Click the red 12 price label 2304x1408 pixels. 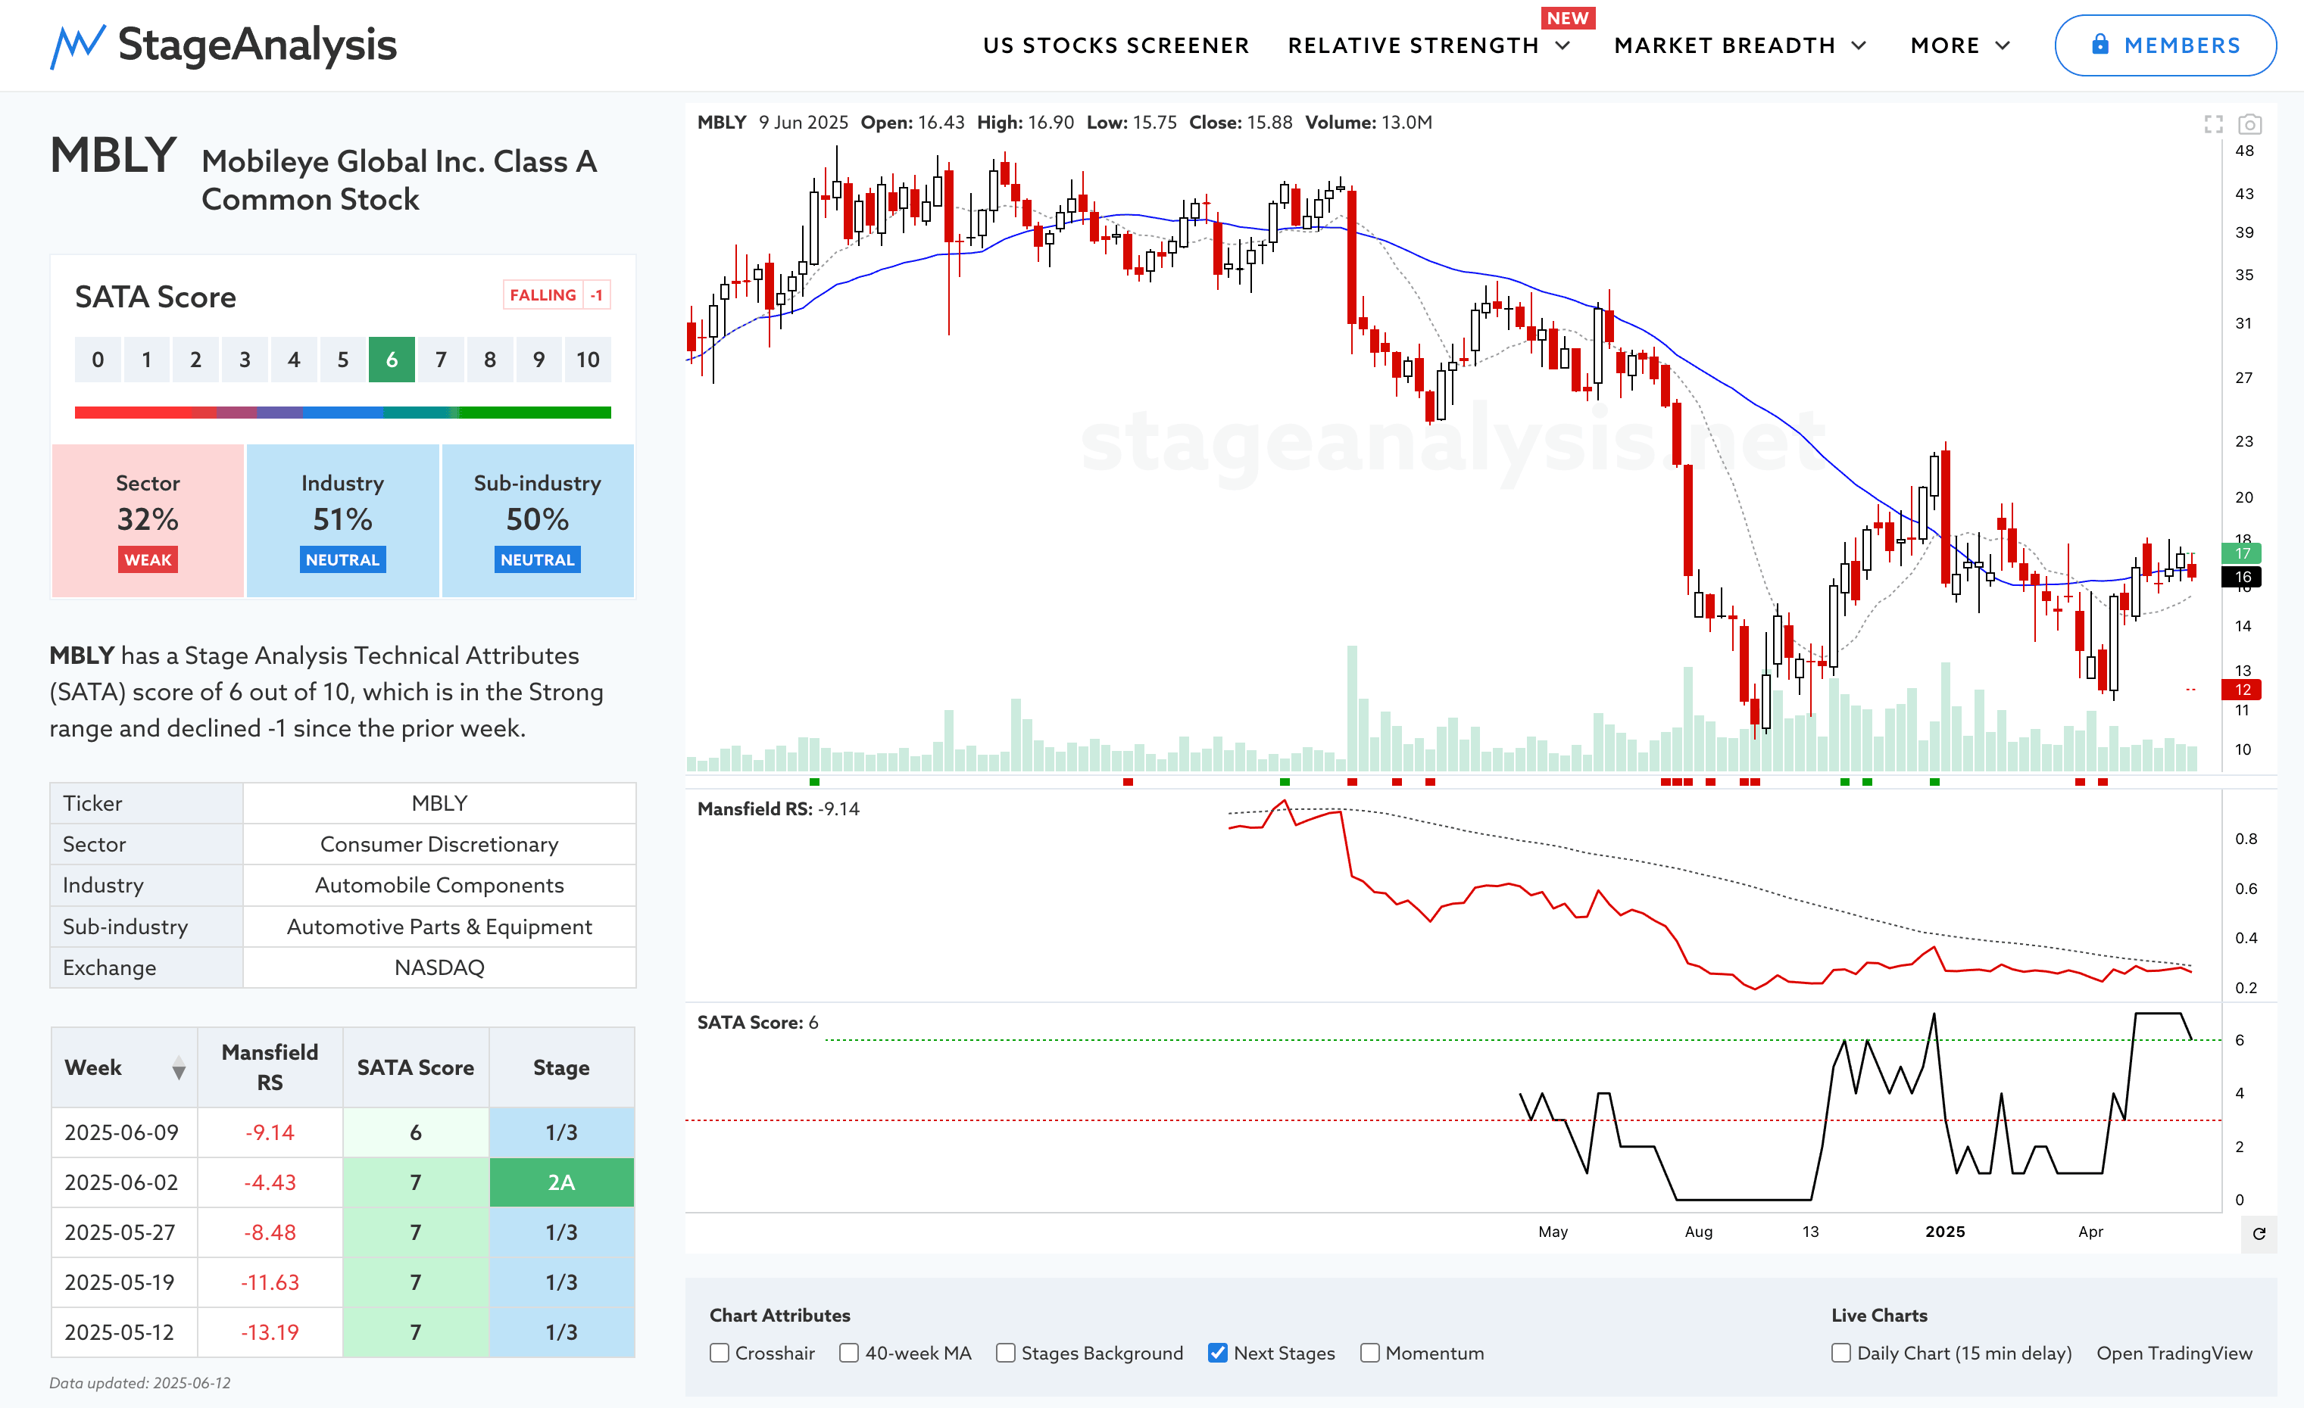(2241, 690)
